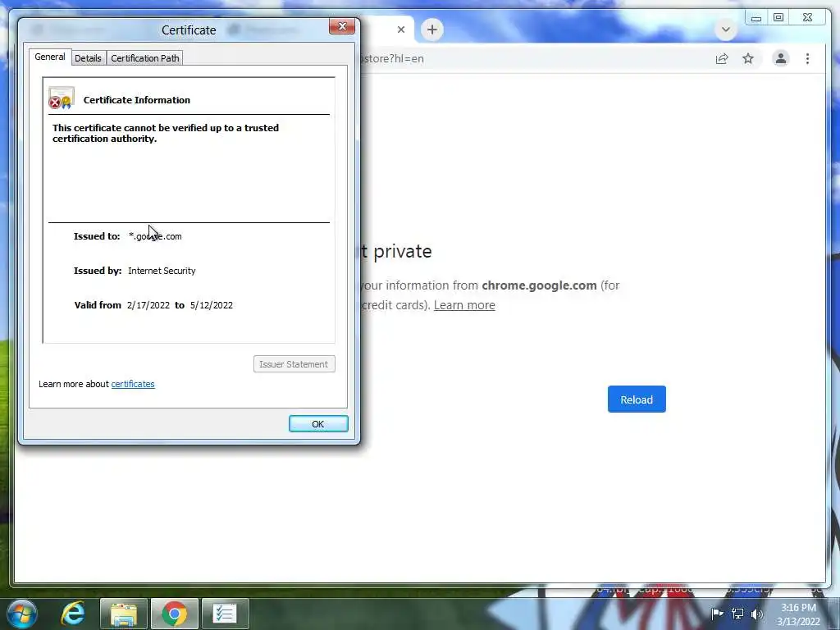Maximize the Chrome window
The width and height of the screenshot is (840, 630).
(778, 18)
